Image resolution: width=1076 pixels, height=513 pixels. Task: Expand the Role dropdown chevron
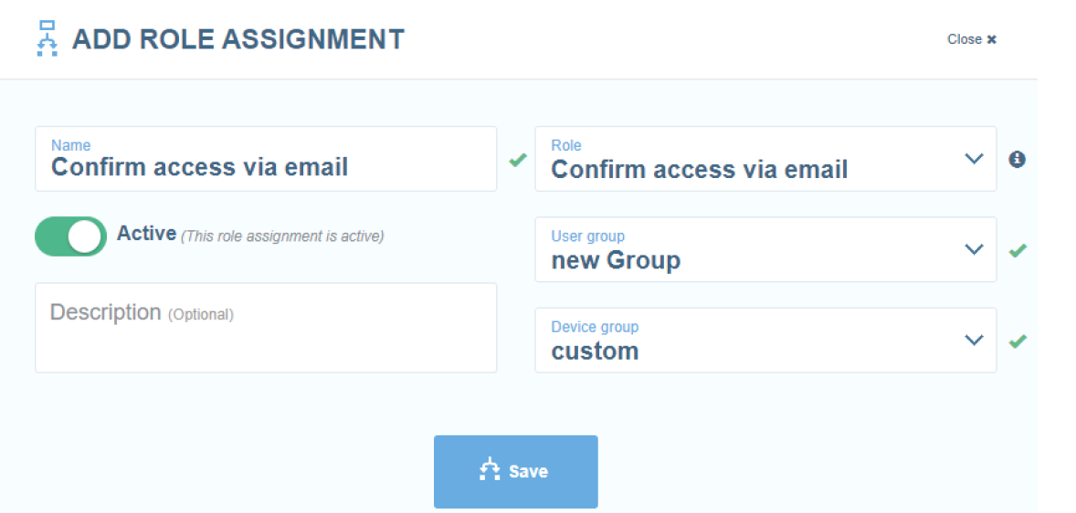pyautogui.click(x=974, y=159)
